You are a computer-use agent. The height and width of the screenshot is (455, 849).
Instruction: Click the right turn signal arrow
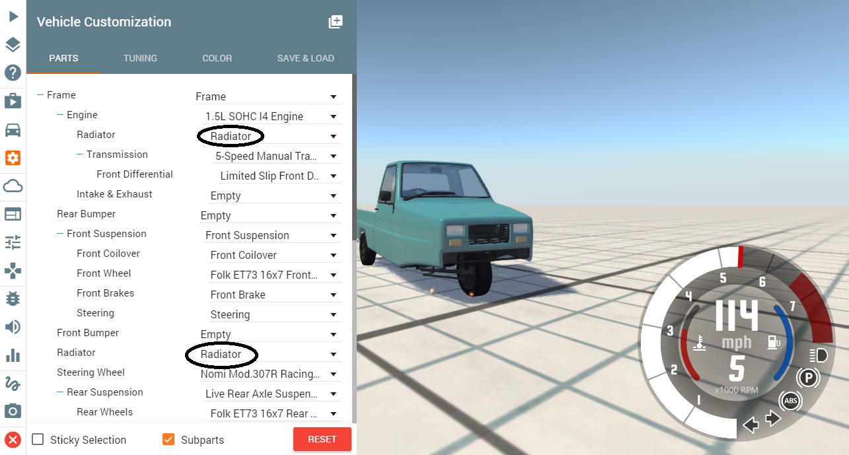coord(773,419)
